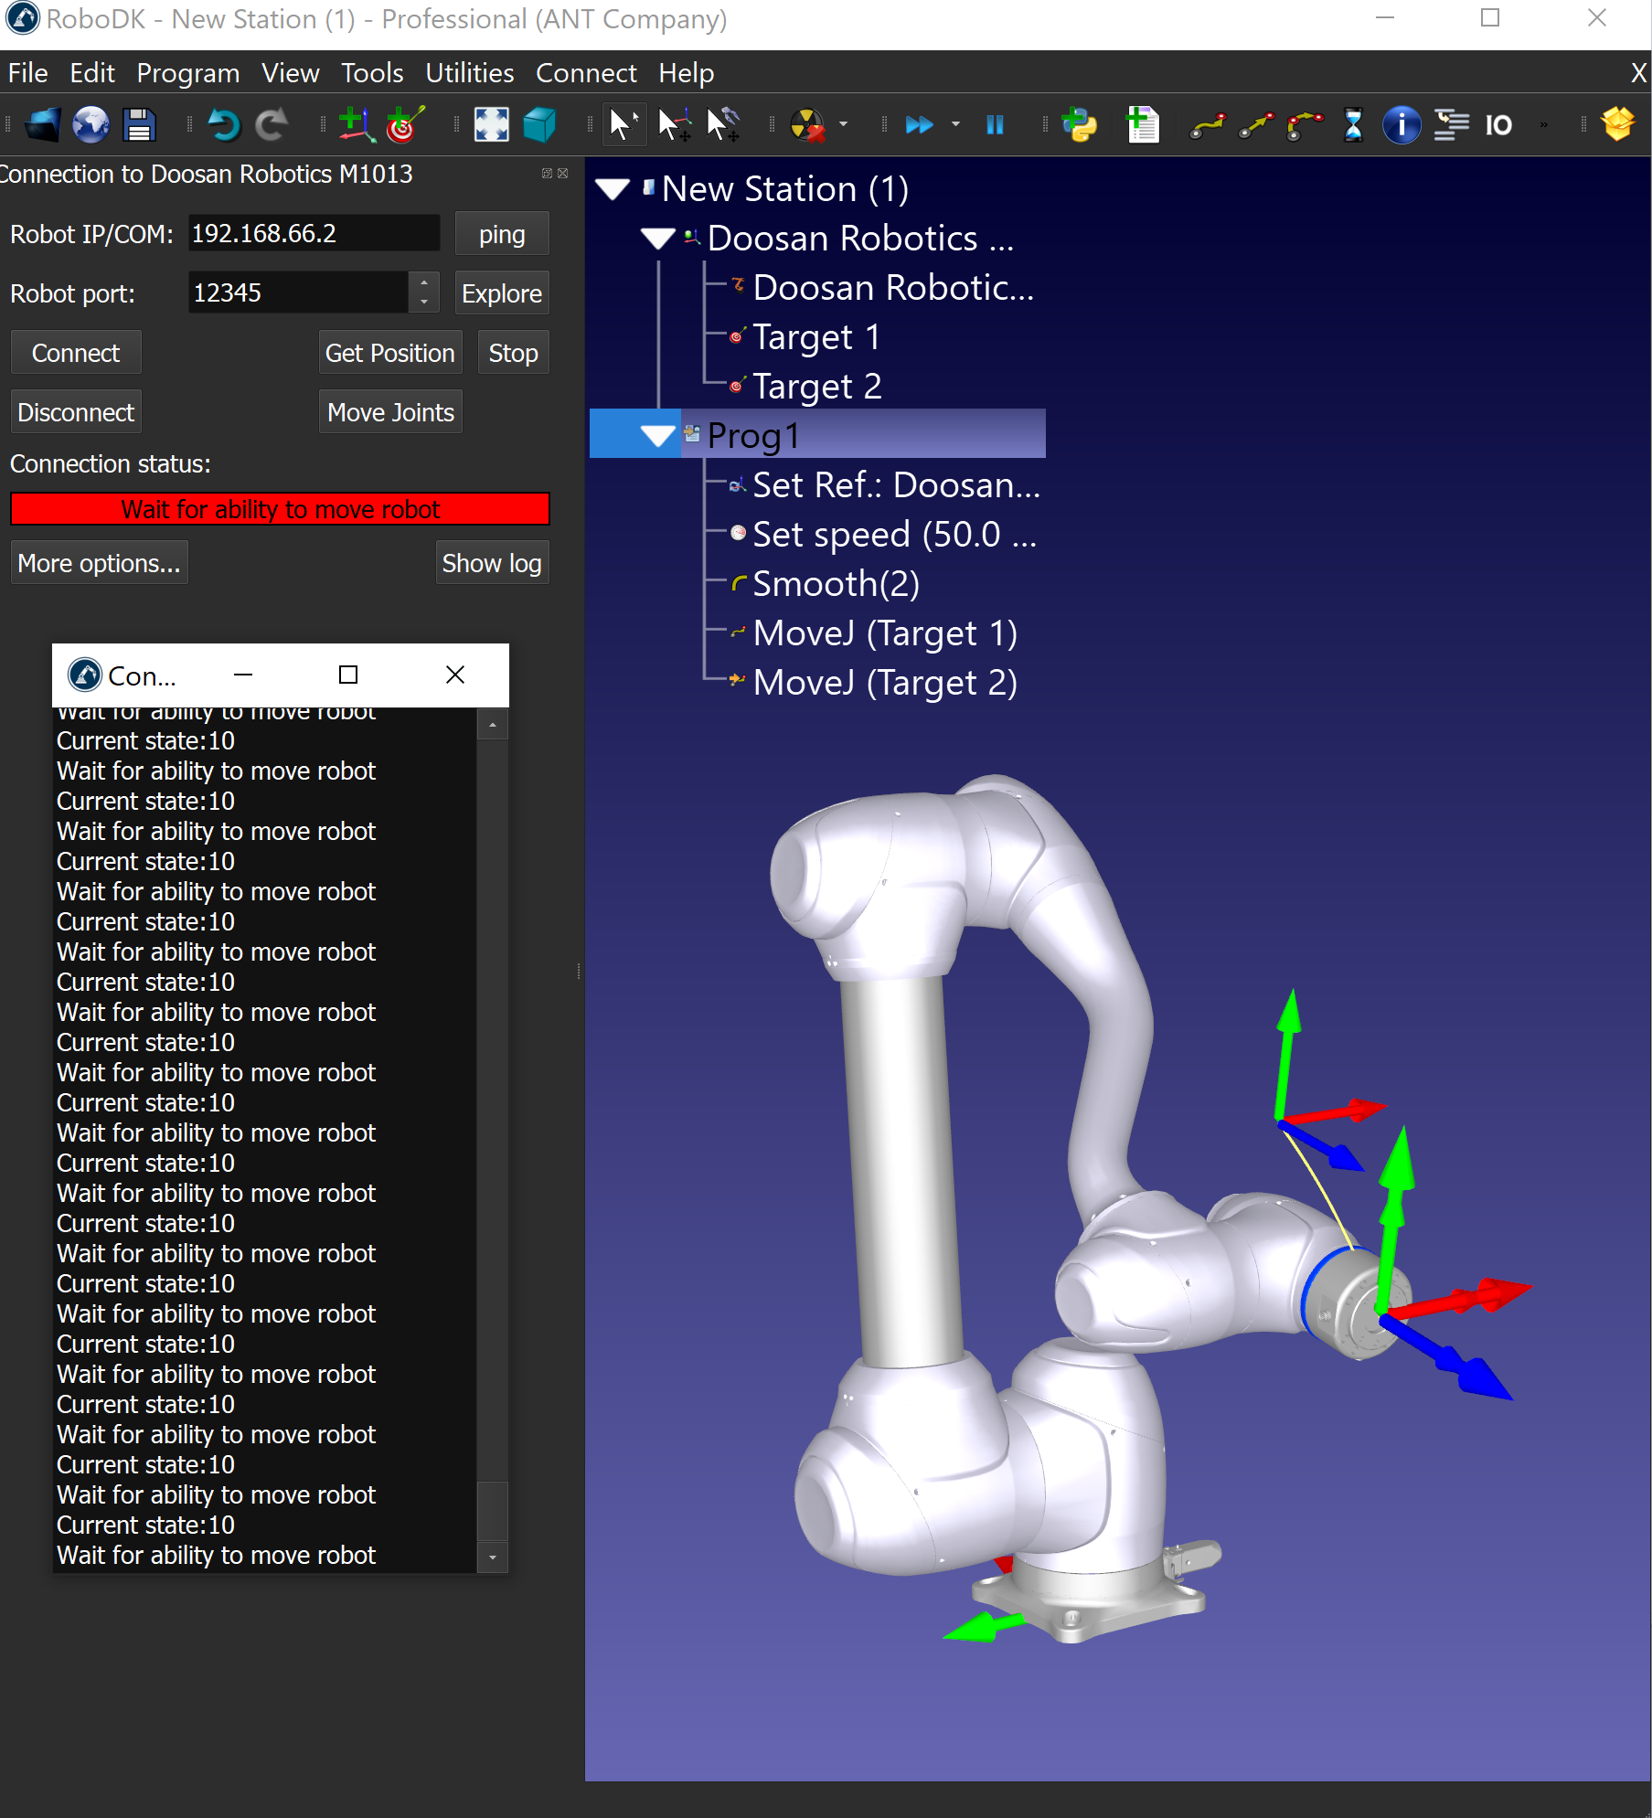The width and height of the screenshot is (1652, 1818).
Task: Open the Program menu
Action: click(187, 73)
